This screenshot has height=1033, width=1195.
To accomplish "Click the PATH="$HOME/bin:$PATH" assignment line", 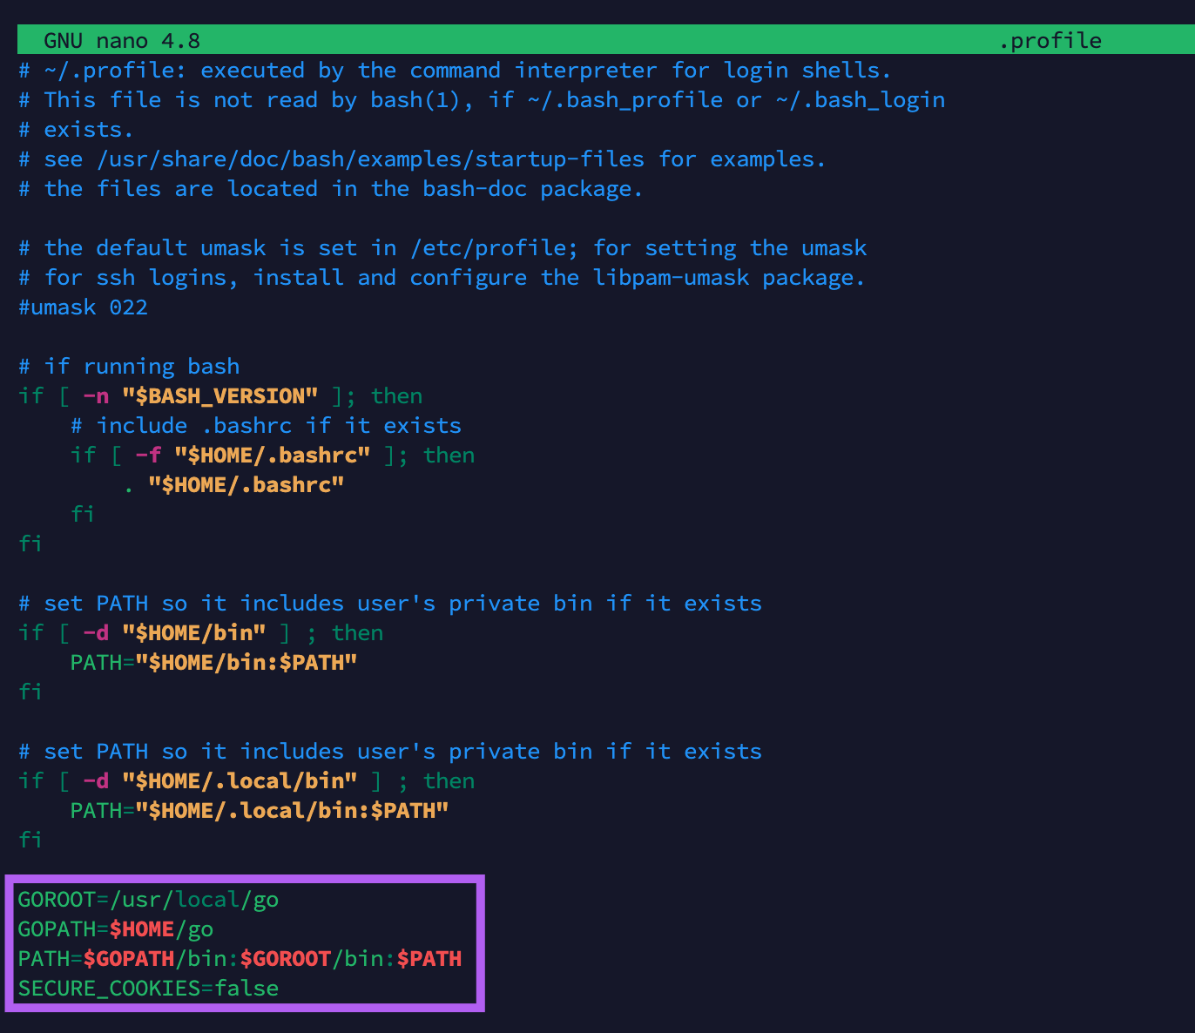I will click(213, 662).
